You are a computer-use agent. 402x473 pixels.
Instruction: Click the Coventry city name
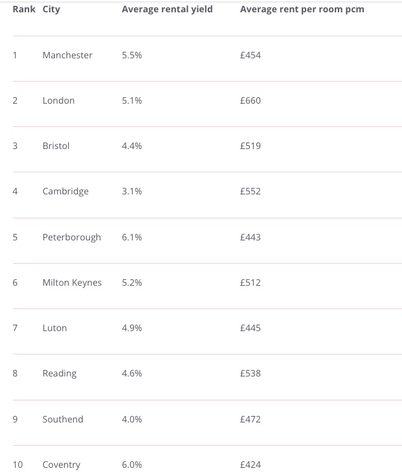(61, 465)
